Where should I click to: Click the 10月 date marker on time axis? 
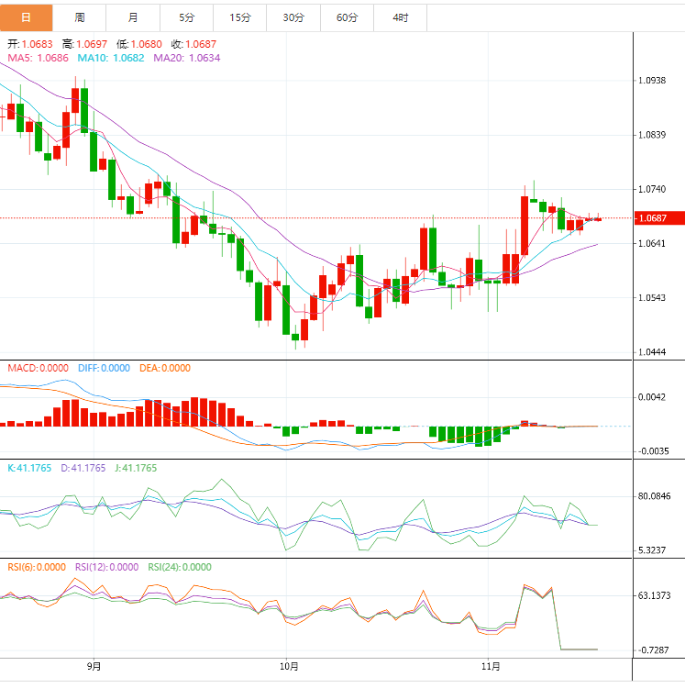[x=288, y=666]
